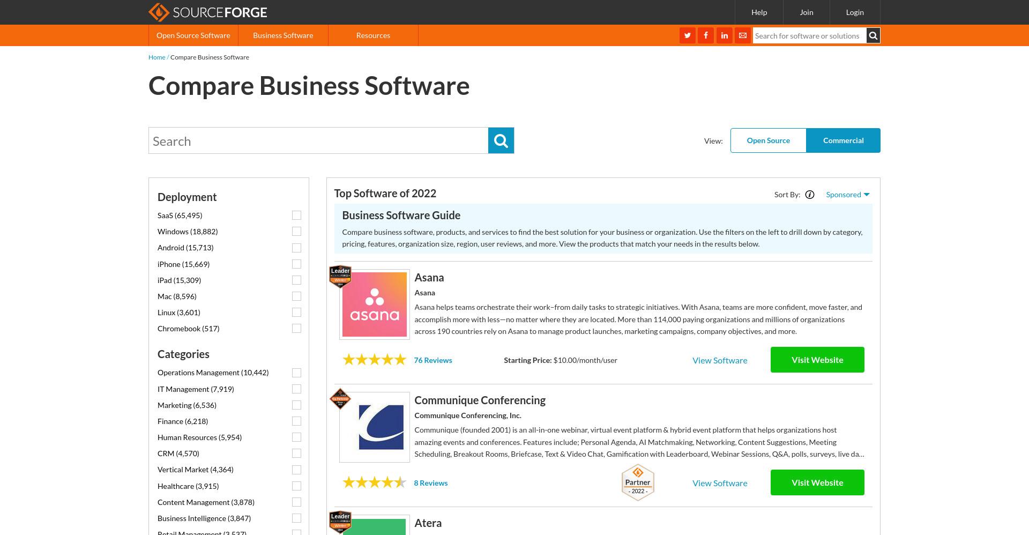
Task: Tick the CRM category checkbox
Action: tap(296, 453)
